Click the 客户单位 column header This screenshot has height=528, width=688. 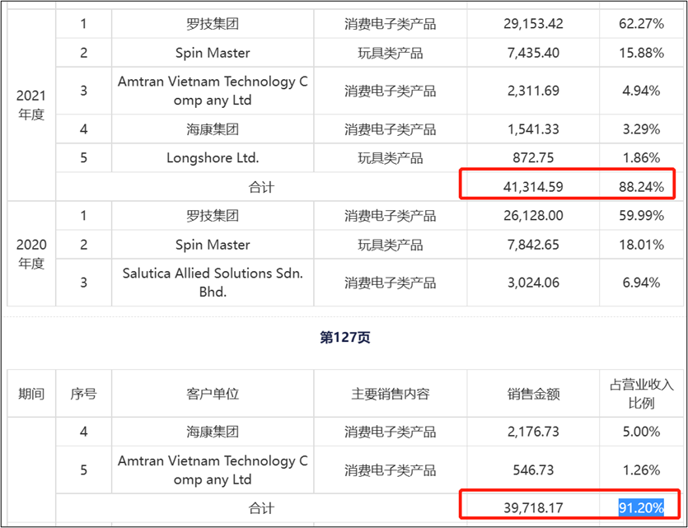click(x=213, y=394)
